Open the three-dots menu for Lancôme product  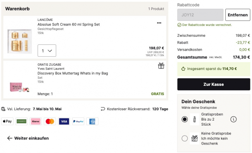pyautogui.click(x=159, y=23)
